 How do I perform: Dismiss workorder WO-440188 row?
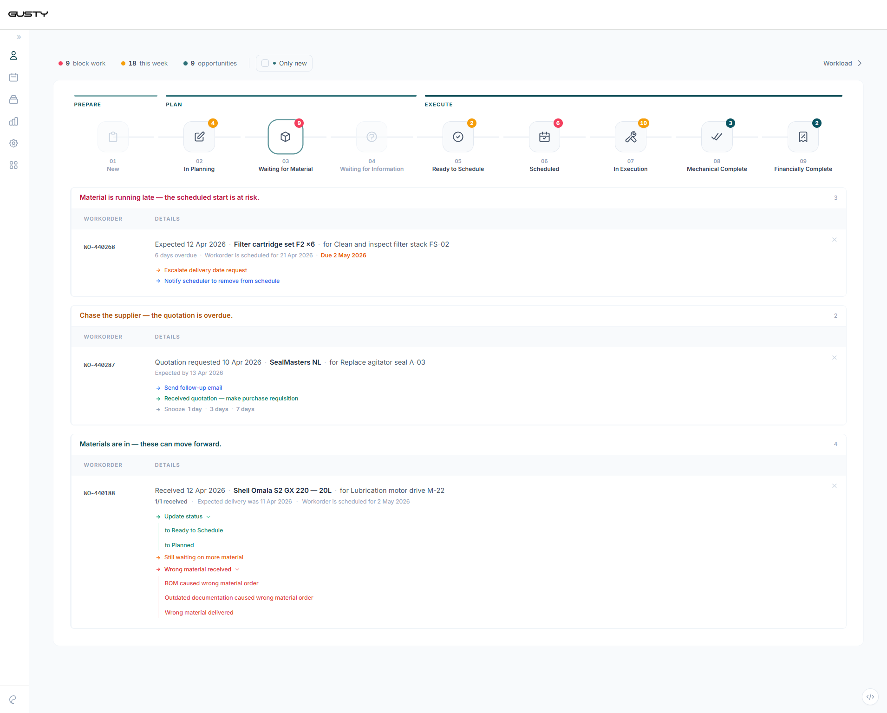(x=835, y=486)
